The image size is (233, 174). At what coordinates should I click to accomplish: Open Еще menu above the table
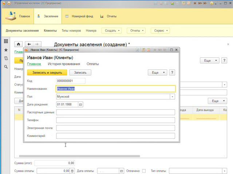[x=217, y=101]
